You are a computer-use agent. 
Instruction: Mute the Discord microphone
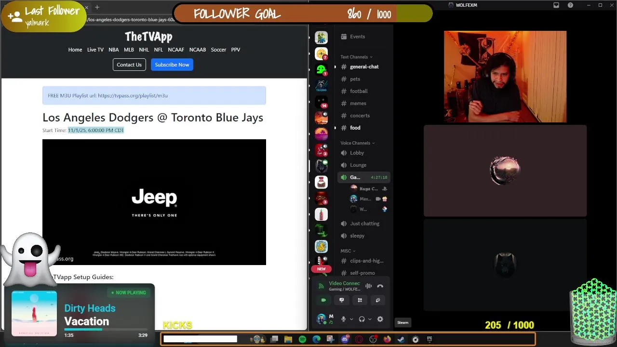[x=343, y=319]
